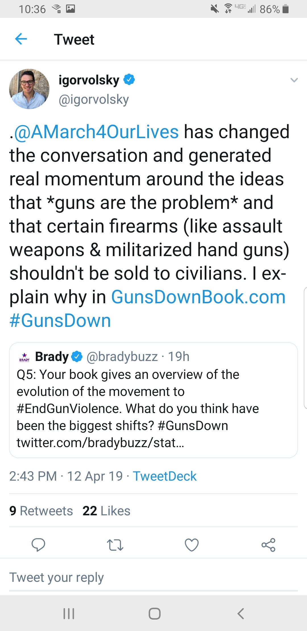Image resolution: width=307 pixels, height=631 pixels.
Task: Open GunsDownBook.com link
Action: (198, 297)
